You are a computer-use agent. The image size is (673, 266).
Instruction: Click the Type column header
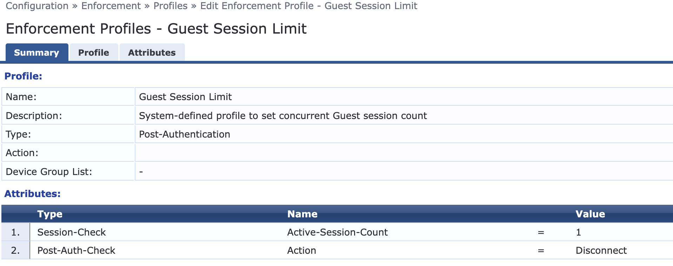coord(50,214)
